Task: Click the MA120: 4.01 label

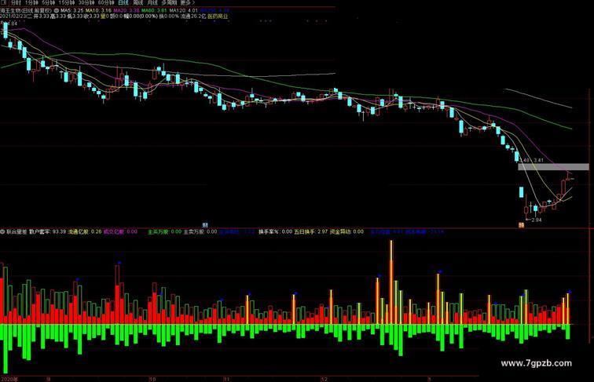Action: pyautogui.click(x=184, y=11)
